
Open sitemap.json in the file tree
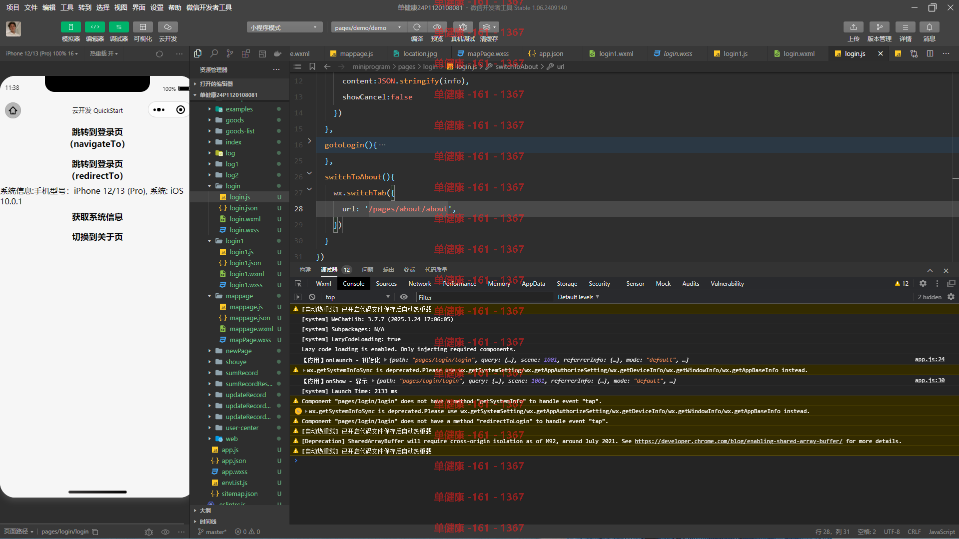(x=239, y=494)
